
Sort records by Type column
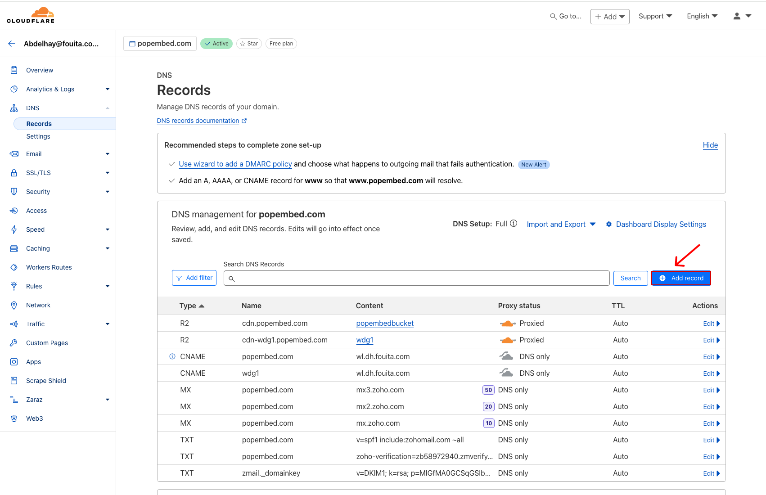(192, 306)
